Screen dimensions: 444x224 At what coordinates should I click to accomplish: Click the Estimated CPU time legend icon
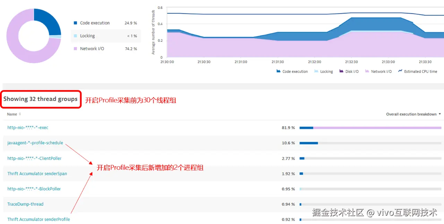(400, 71)
